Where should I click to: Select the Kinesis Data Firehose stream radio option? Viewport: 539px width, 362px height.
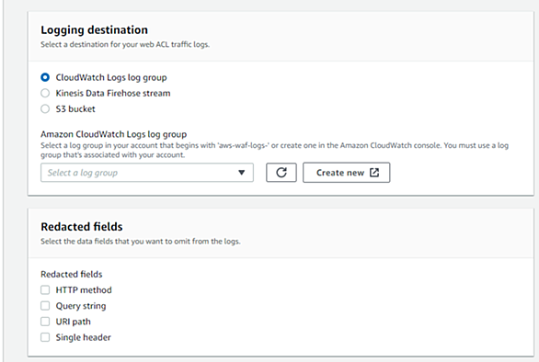pos(45,93)
